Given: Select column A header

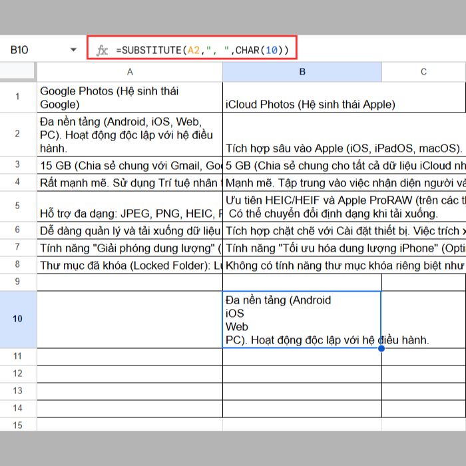Looking at the screenshot, I should click(130, 72).
